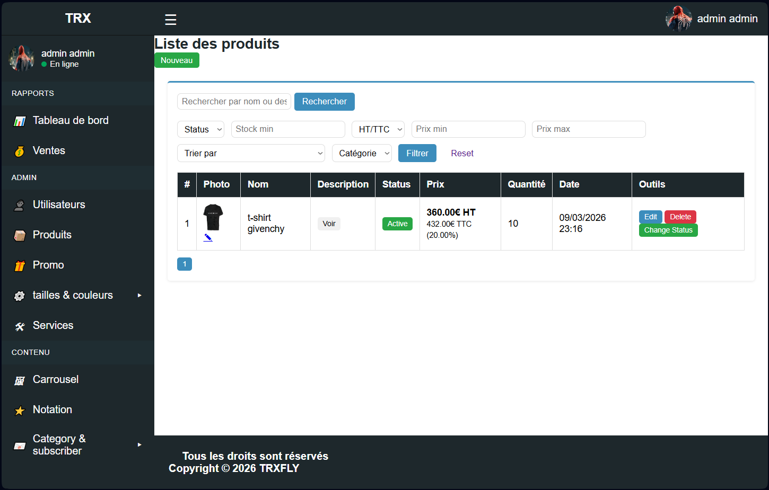Click the Services tools icon

[x=20, y=326]
